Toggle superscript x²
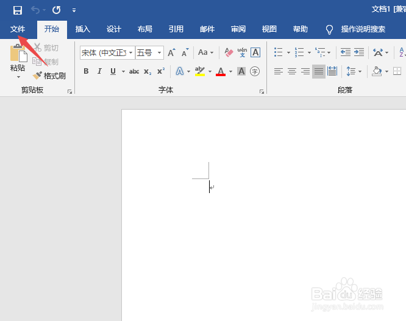Image resolution: width=406 pixels, height=321 pixels. pyautogui.click(x=161, y=71)
